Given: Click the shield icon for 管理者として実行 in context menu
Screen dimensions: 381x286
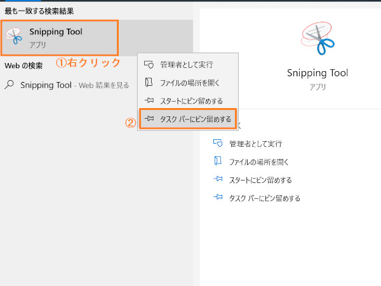Looking at the screenshot, I should coord(149,64).
